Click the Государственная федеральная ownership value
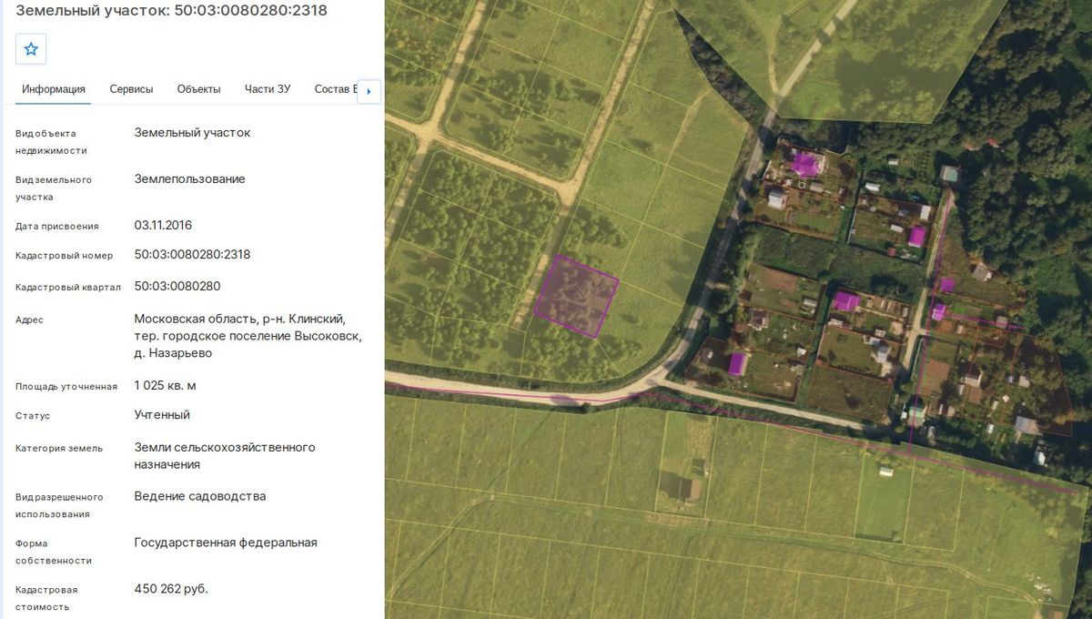The image size is (1092, 619). 226,543
